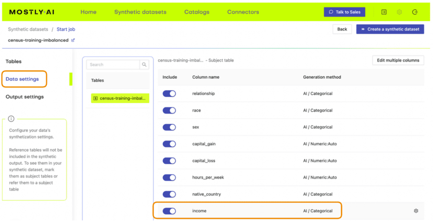The width and height of the screenshot is (433, 221).
Task: Open the income column settings gear
Action: pos(416,211)
